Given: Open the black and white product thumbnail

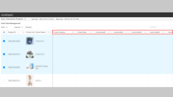Looking at the screenshot, I should coord(30,54).
